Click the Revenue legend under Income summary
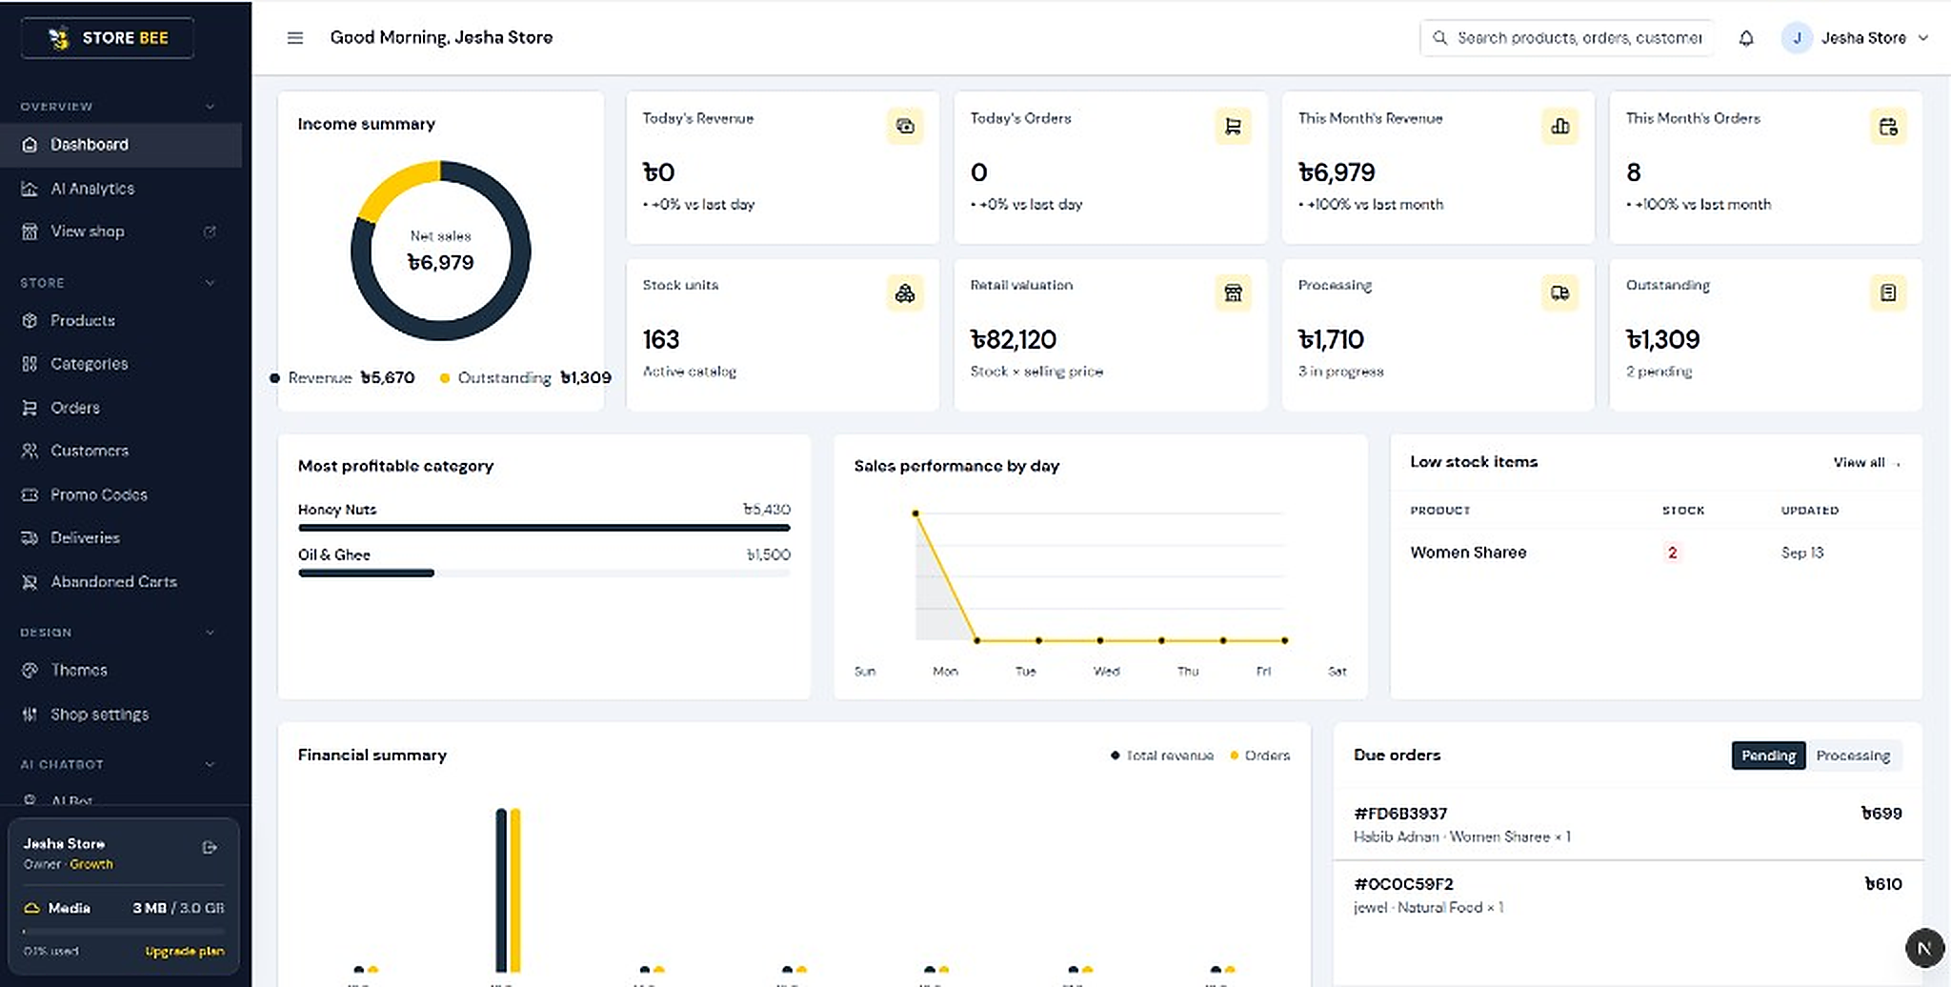This screenshot has width=1951, height=987. pyautogui.click(x=342, y=378)
